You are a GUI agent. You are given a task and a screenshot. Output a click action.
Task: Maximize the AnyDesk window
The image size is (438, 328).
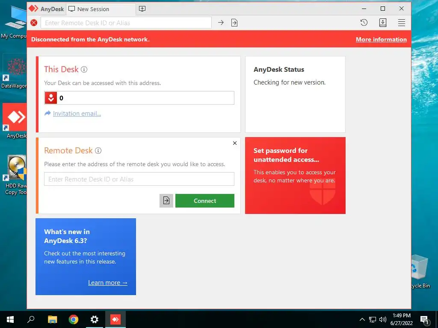pos(383,9)
